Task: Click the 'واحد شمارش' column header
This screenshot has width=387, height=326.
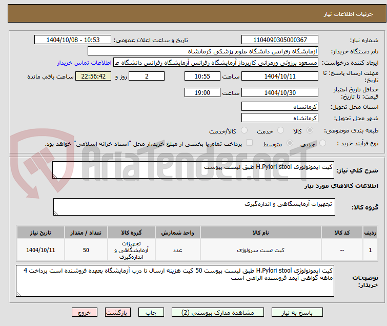Action: 178,233
